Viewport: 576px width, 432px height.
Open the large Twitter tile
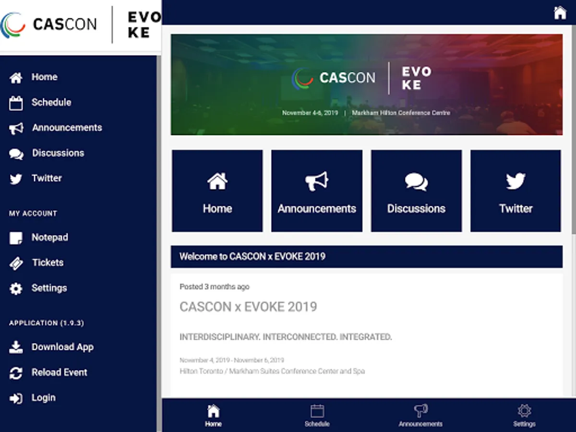[516, 191]
